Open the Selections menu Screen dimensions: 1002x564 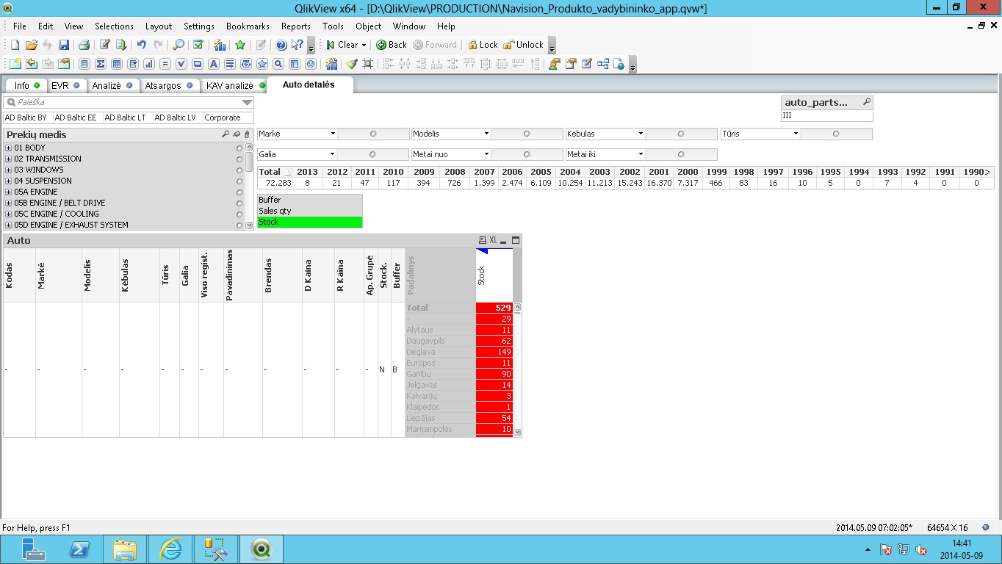coord(114,26)
